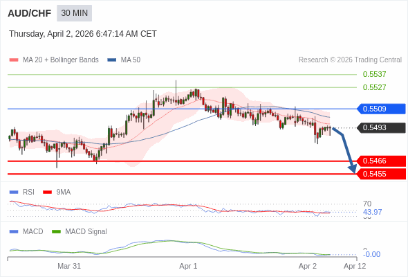The height and width of the screenshot is (277, 408).
Task: Click the '9MA' legend label
Action: pyautogui.click(x=64, y=193)
